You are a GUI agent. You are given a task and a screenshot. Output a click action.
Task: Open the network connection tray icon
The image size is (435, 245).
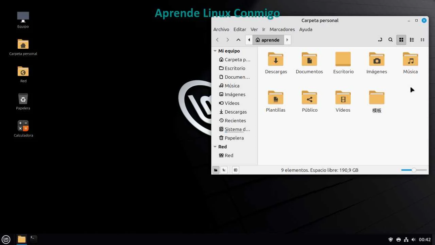click(406, 240)
